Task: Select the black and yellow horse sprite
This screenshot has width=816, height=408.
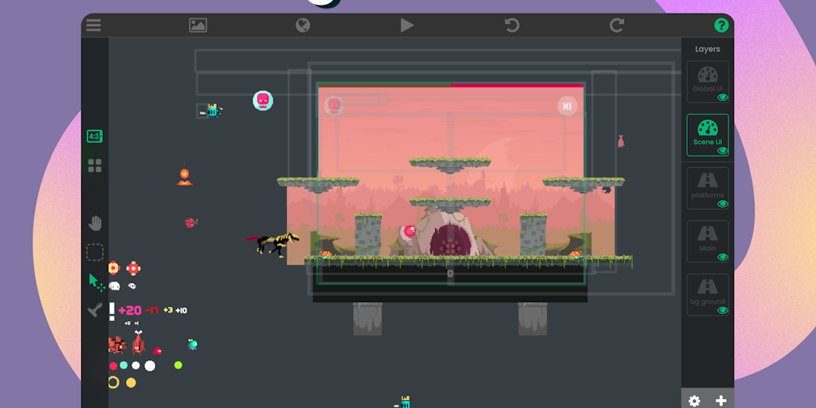Action: coord(273,245)
